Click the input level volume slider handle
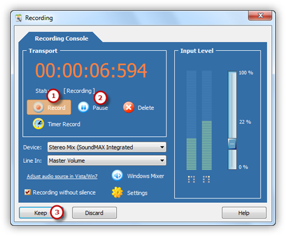The width and height of the screenshot is (286, 236). click(x=232, y=144)
